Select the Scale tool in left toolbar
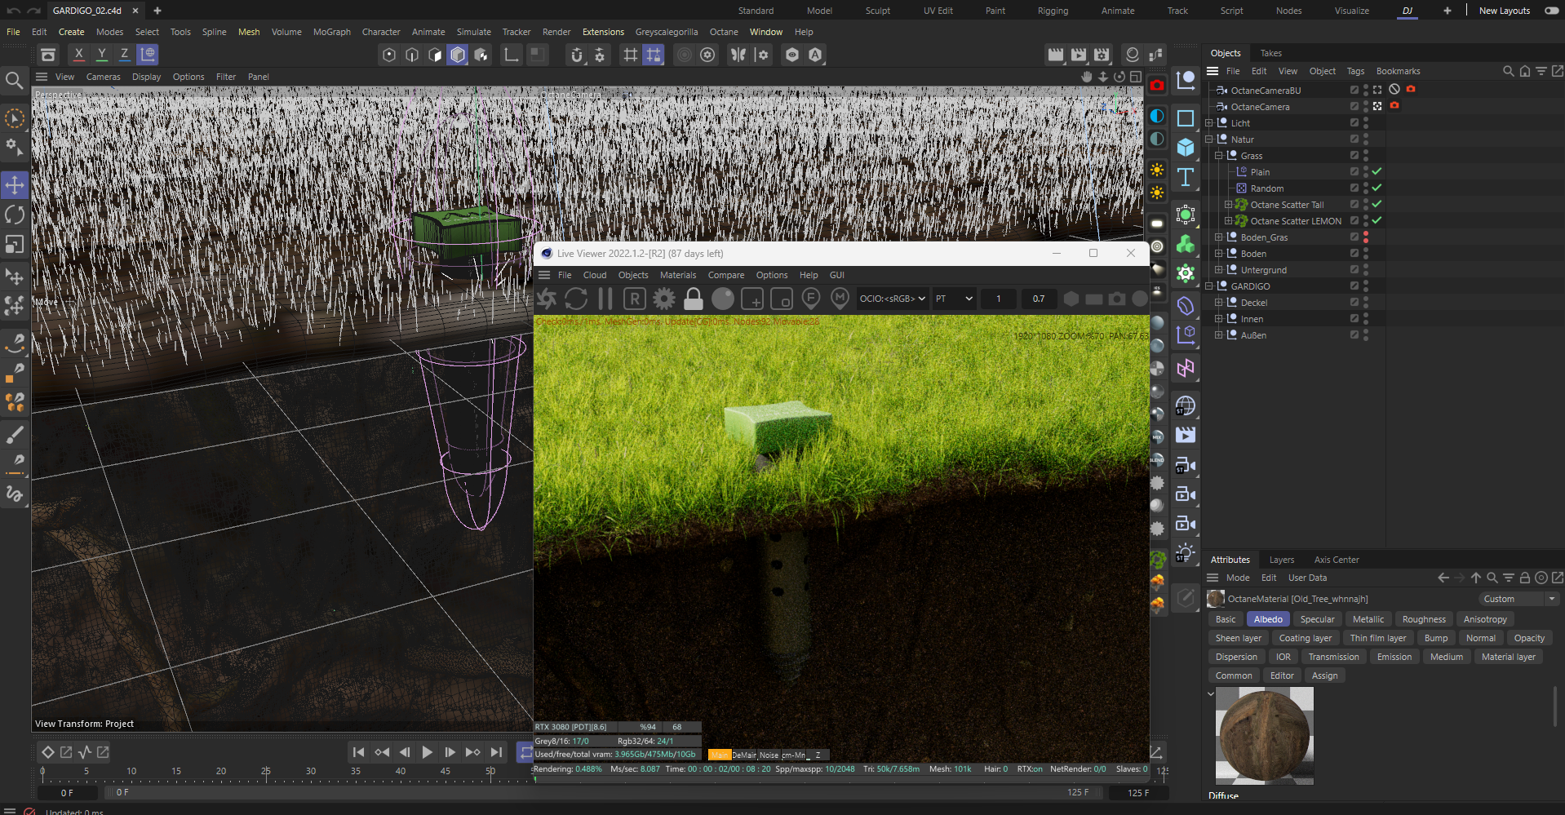The height and width of the screenshot is (815, 1565). (x=15, y=245)
